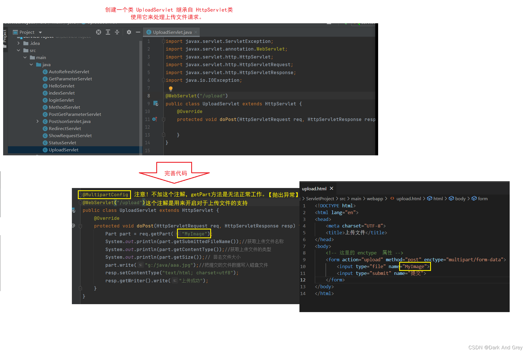Select ShowRequestServlet in project tree
The width and height of the screenshot is (527, 353).
coord(70,135)
